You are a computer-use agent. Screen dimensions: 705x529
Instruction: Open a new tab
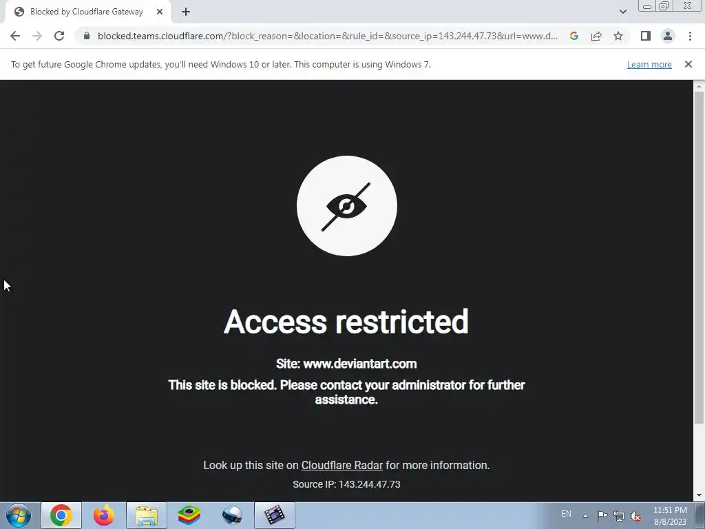tap(186, 12)
